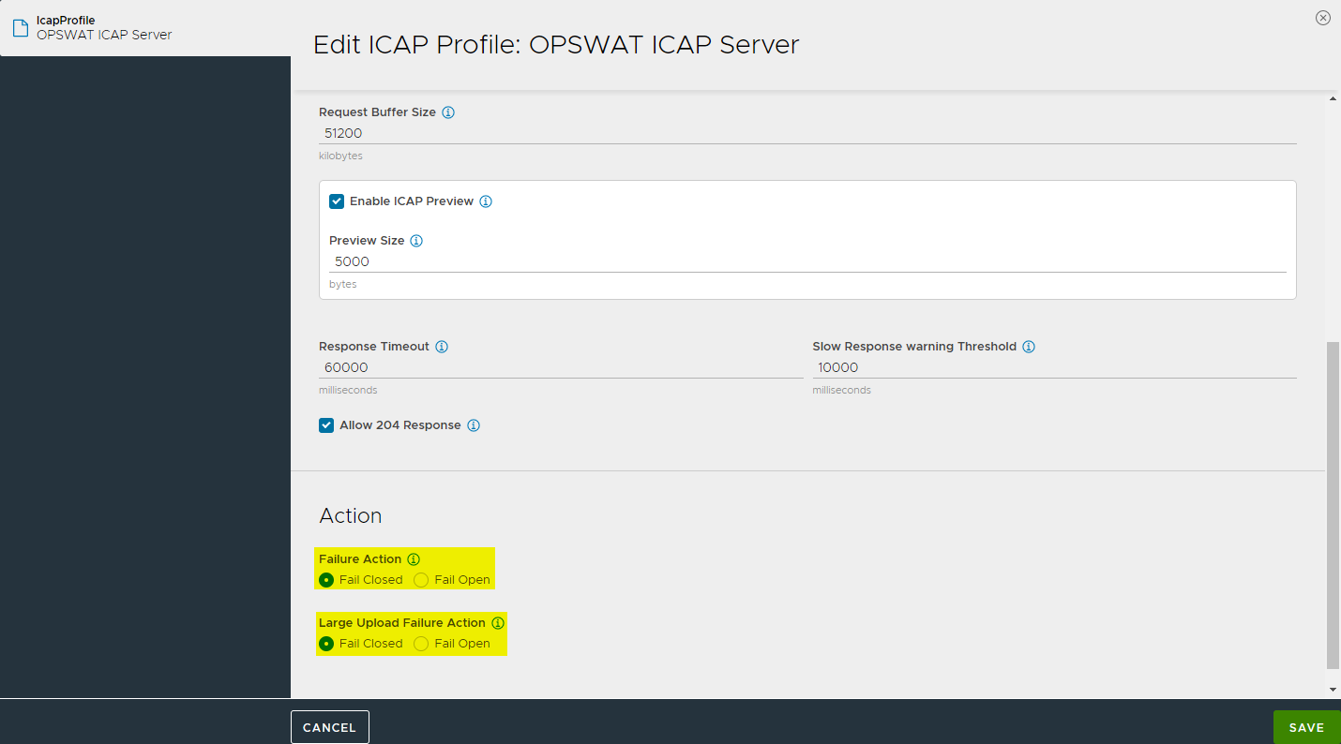Focus the Preview Size field

tap(807, 261)
